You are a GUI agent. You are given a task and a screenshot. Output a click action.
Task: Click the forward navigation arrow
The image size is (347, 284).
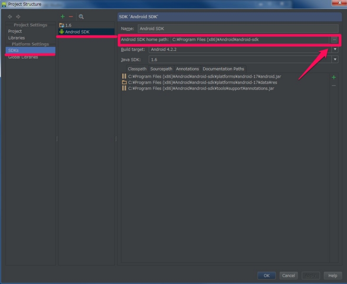click(x=18, y=17)
